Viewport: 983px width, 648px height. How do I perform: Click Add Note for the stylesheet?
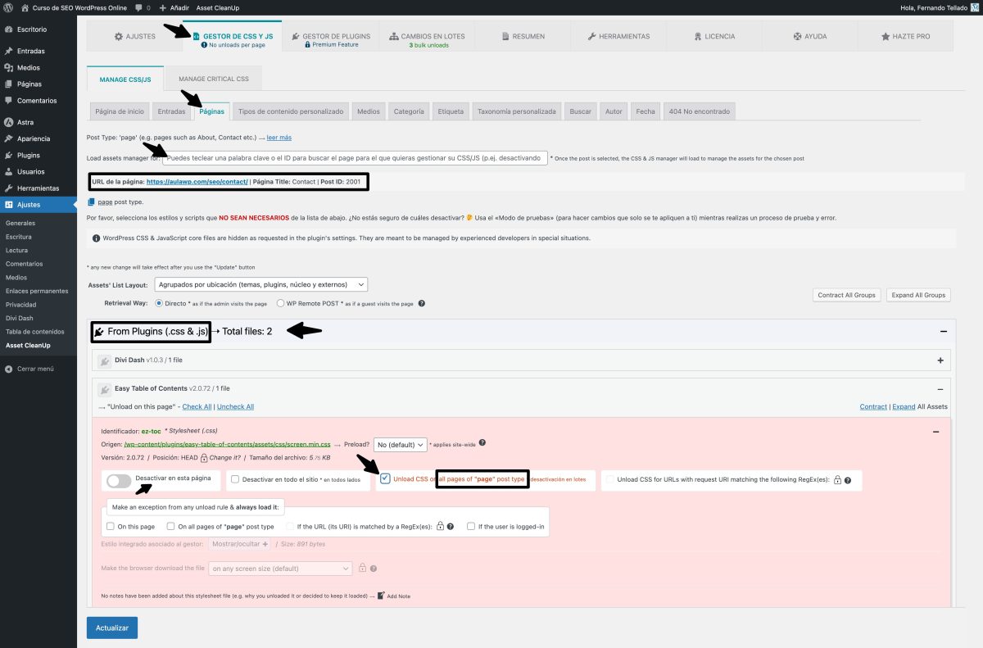tap(394, 596)
